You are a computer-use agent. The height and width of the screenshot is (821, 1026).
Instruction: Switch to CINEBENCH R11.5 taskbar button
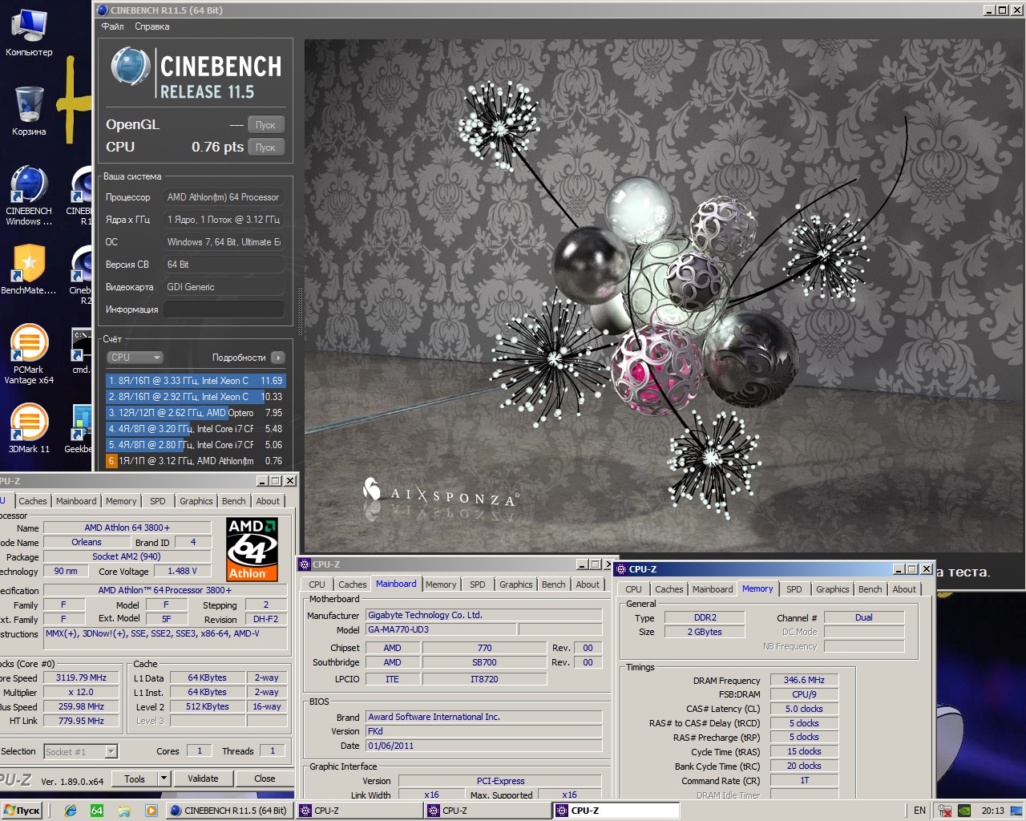228,811
